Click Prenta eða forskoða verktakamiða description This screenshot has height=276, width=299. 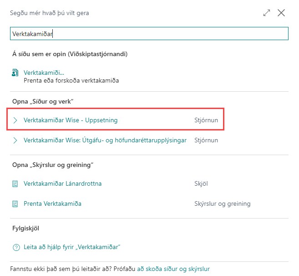click(71, 81)
